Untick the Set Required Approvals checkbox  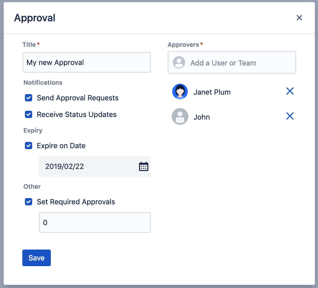click(29, 202)
